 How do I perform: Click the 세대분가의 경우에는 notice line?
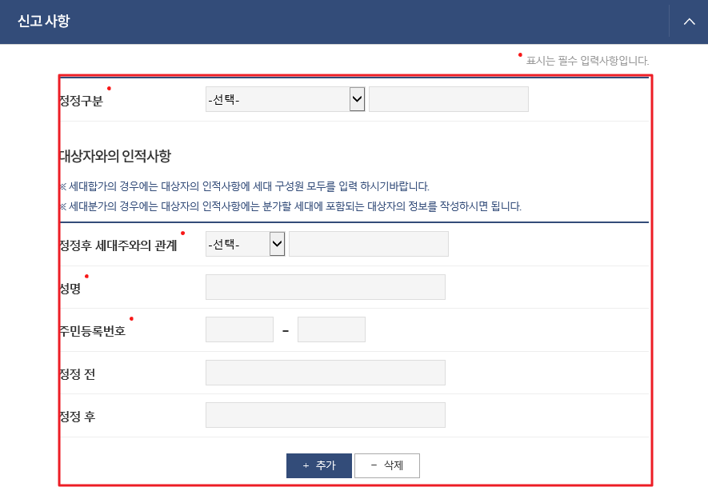[x=290, y=206]
